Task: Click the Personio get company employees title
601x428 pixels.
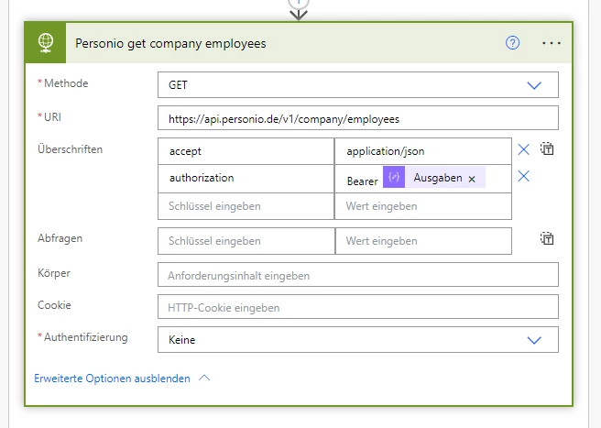Action: [170, 44]
